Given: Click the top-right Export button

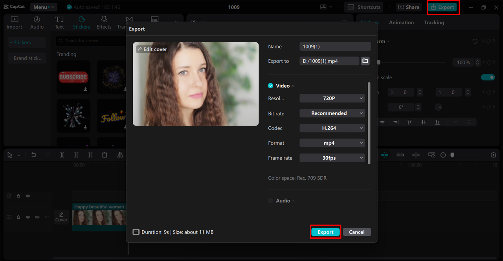Looking at the screenshot, I should 442,7.
